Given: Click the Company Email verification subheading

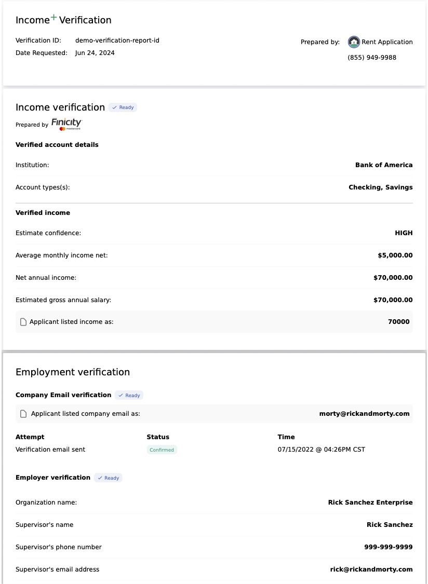Looking at the screenshot, I should (63, 395).
